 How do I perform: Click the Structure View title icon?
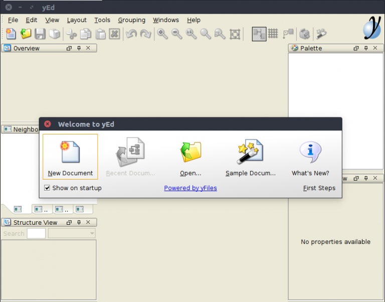click(x=8, y=222)
